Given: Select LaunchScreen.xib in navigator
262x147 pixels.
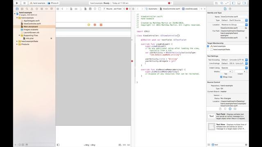Looking at the screenshot, I should pos(32,33).
